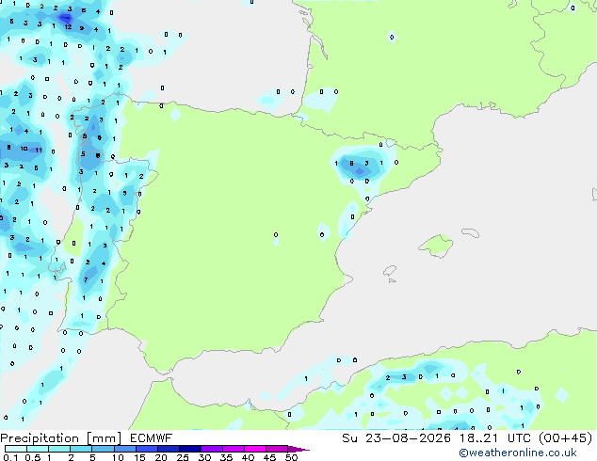The image size is (597, 461).
Task: Click the '12' precipitation value on map
Action: click(68, 27)
